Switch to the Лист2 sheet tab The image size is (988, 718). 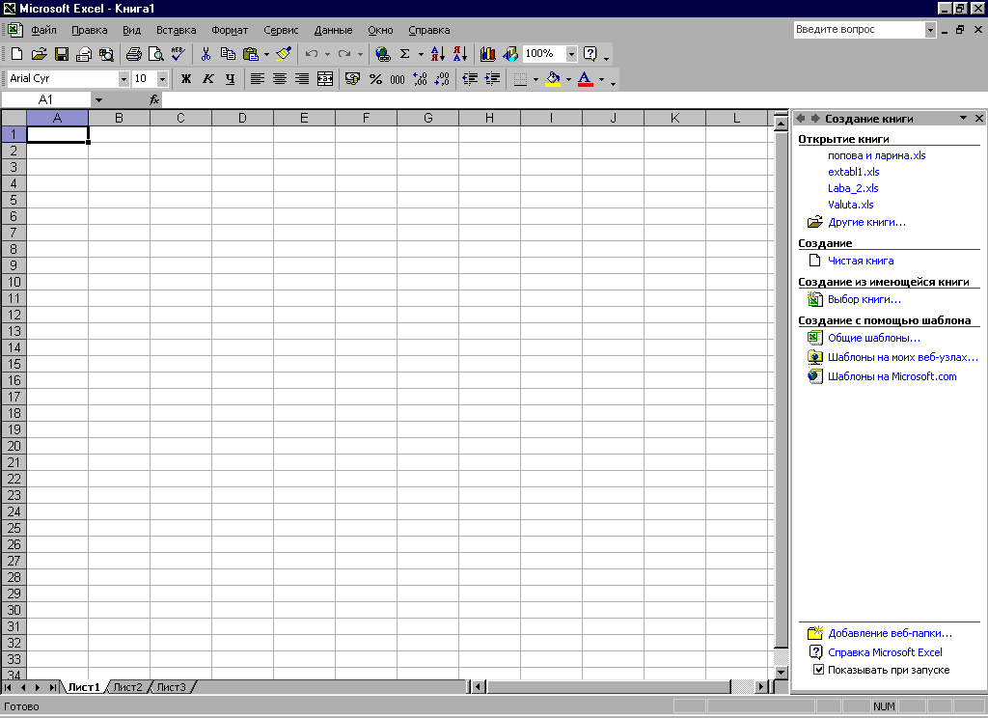point(128,687)
